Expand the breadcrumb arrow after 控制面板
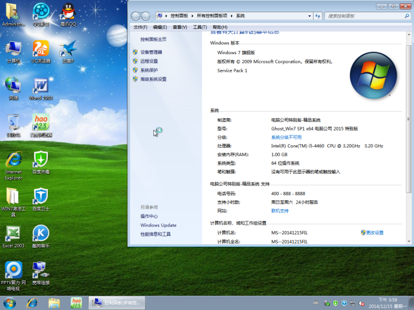 tap(193, 16)
